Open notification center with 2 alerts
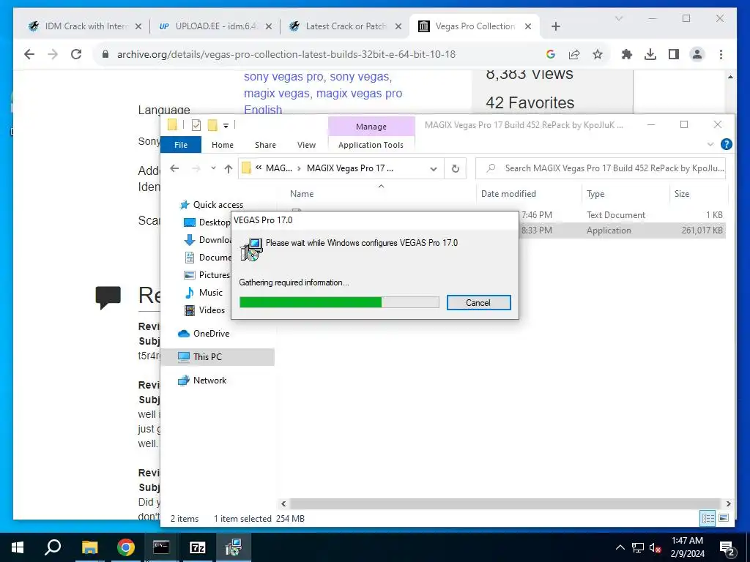750x562 pixels. (727, 549)
